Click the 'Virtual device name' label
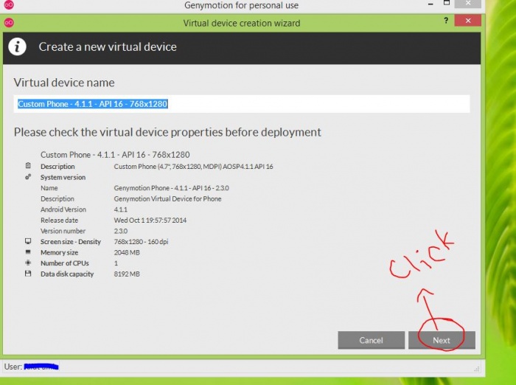 click(64, 83)
